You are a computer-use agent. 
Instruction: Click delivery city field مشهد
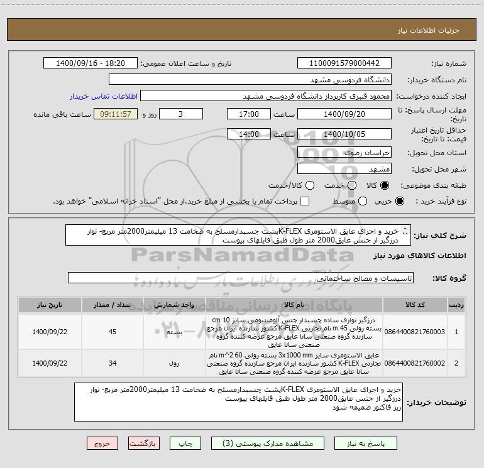[344, 168]
